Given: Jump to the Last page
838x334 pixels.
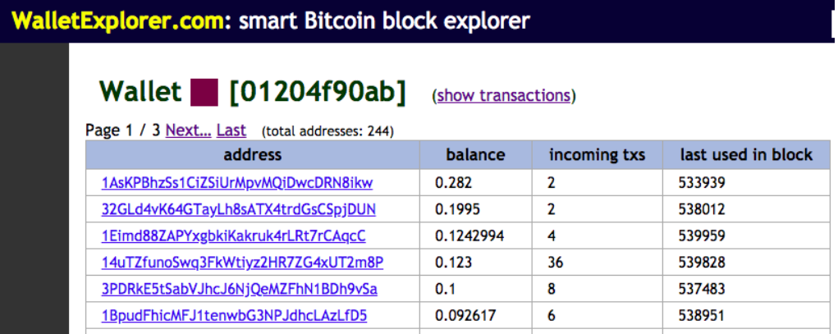Looking at the screenshot, I should (231, 130).
